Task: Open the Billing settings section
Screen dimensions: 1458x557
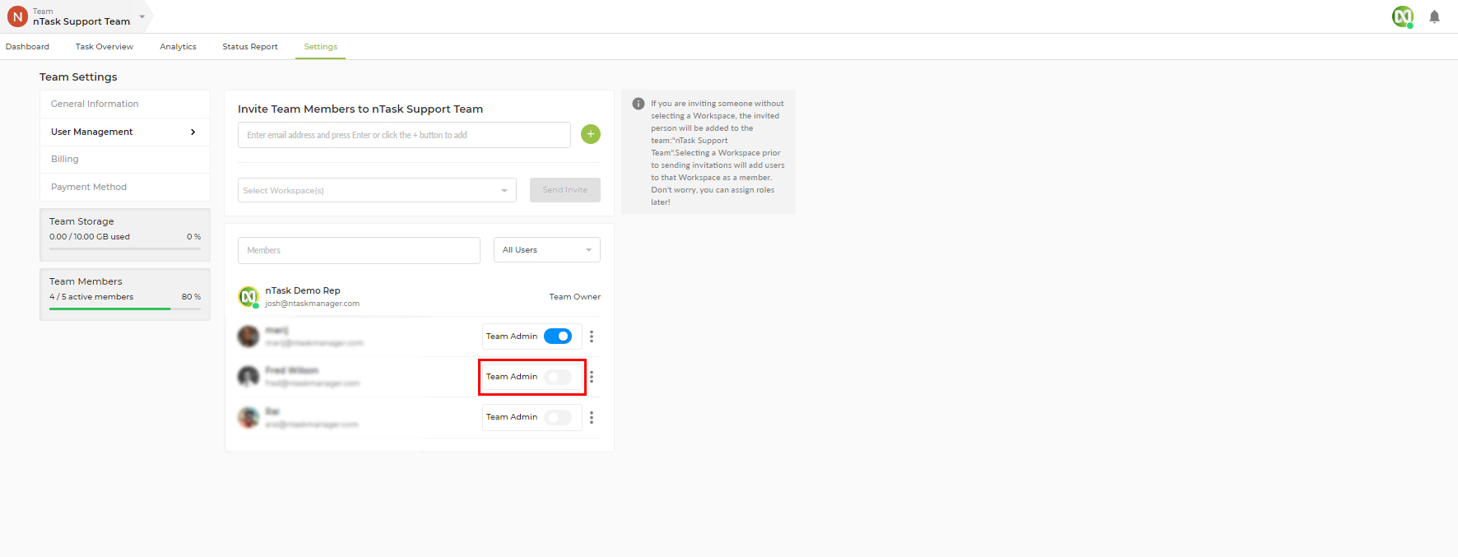Action: [x=125, y=159]
